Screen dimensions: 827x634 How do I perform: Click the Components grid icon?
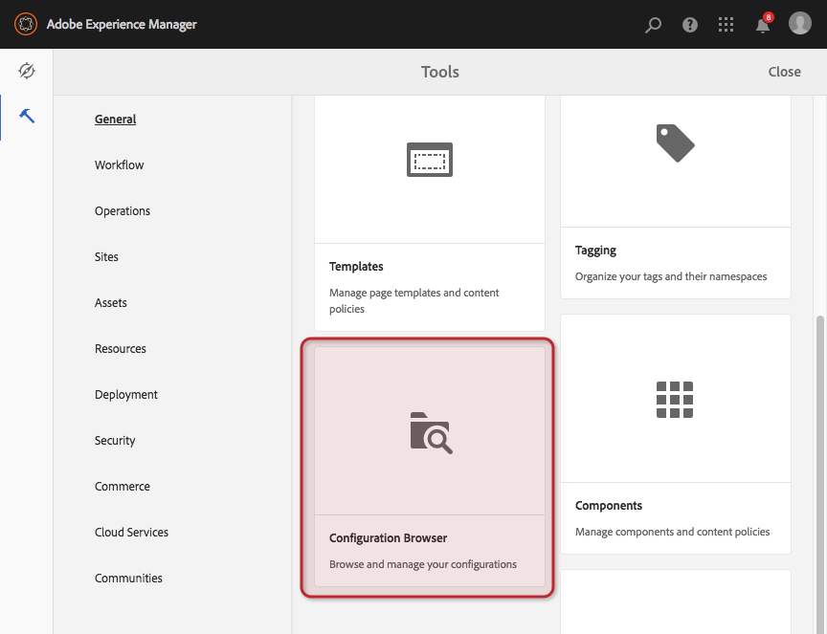coord(675,400)
